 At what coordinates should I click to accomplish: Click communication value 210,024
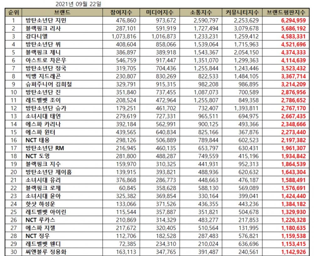tap(208, 244)
